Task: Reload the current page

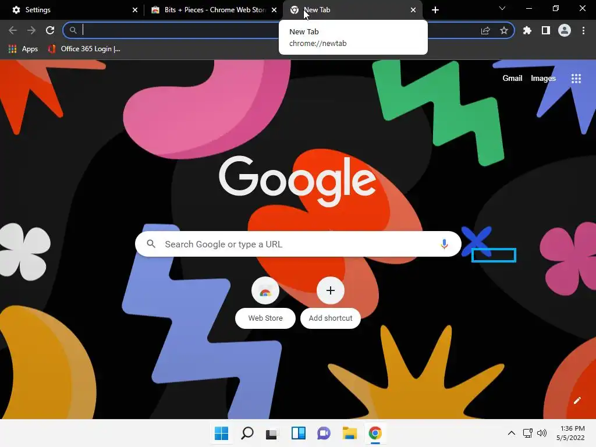Action: 50,30
